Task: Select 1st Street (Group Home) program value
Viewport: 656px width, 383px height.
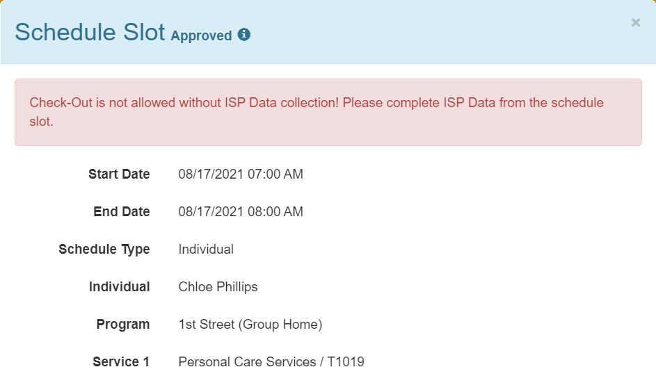Action: pyautogui.click(x=250, y=325)
